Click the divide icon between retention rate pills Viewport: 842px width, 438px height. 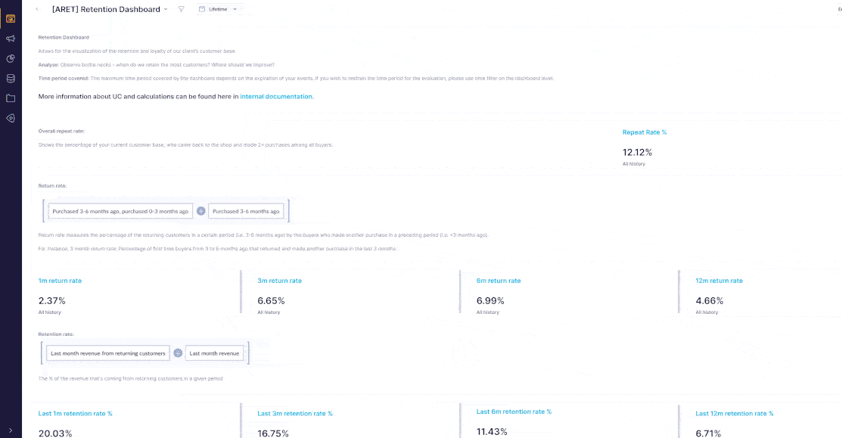[x=177, y=353]
